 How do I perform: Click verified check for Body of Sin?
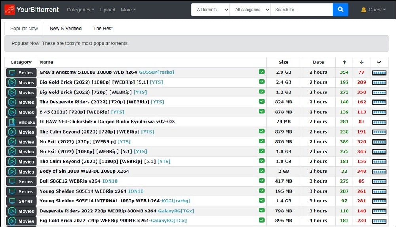[262, 171]
